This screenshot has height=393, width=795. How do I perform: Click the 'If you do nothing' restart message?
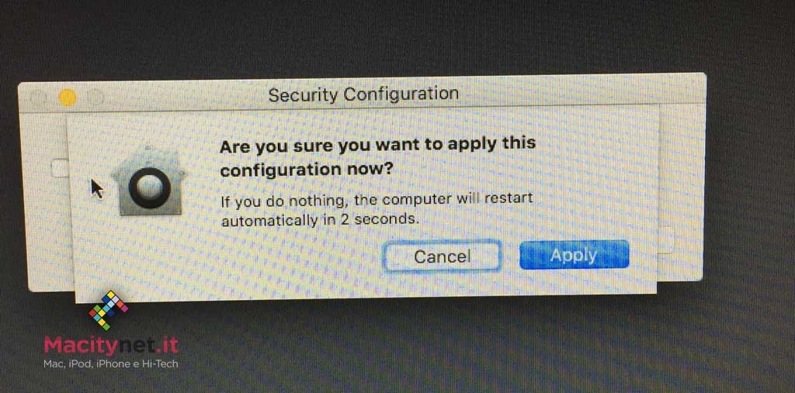point(377,209)
